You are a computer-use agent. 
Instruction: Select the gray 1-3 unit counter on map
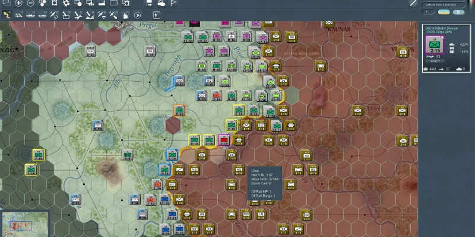(x=128, y=155)
